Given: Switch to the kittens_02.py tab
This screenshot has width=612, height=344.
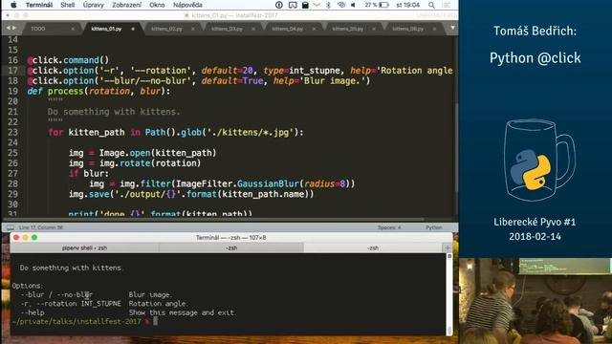Looking at the screenshot, I should pos(166,29).
